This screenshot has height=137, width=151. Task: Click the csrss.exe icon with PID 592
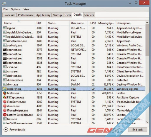[x=5, y=71]
